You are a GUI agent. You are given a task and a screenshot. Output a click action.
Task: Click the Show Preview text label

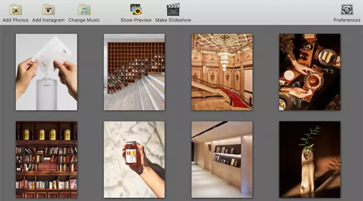point(136,20)
